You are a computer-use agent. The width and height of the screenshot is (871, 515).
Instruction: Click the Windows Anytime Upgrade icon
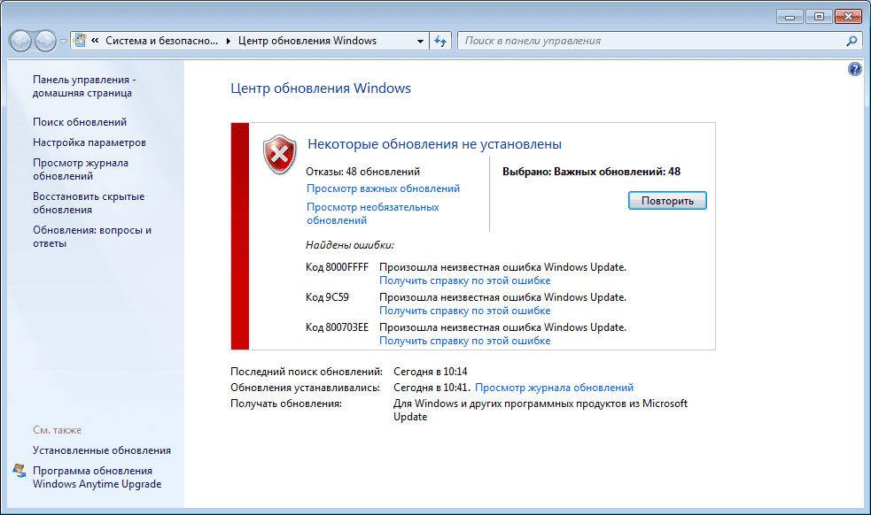19,471
